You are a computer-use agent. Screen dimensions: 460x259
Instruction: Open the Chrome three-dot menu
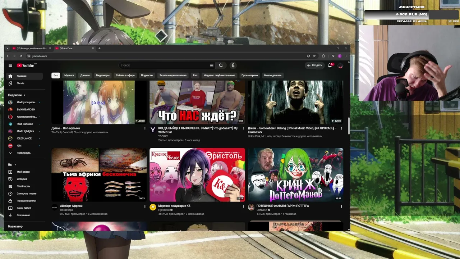point(346,56)
